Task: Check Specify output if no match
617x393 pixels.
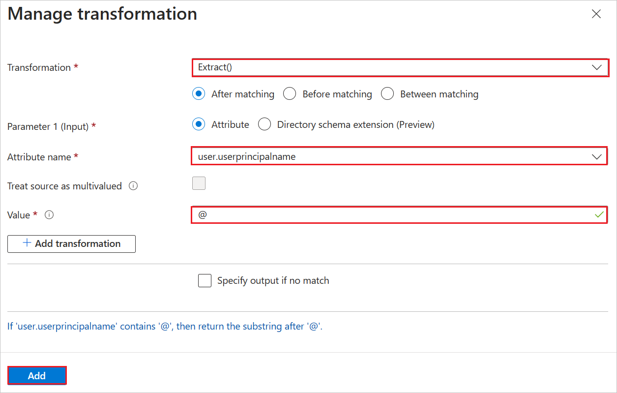Action: [x=205, y=280]
